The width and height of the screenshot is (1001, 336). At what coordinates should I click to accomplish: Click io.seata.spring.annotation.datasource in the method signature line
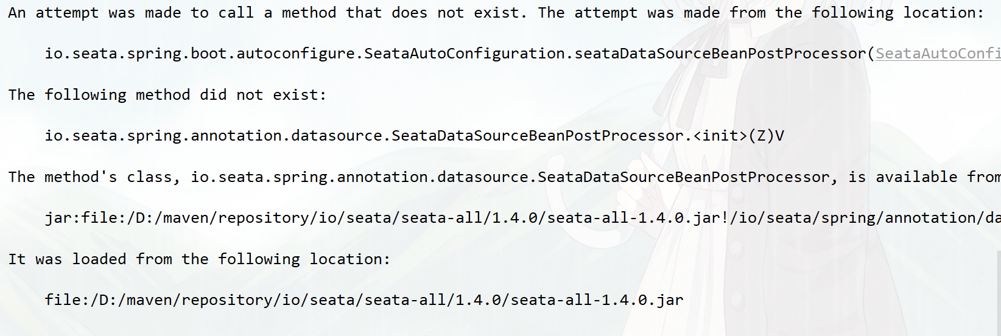215,136
